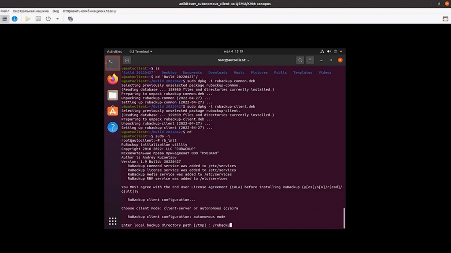Click the 'sudo dpkg -i rubackup-common.deb' command

[221, 81]
